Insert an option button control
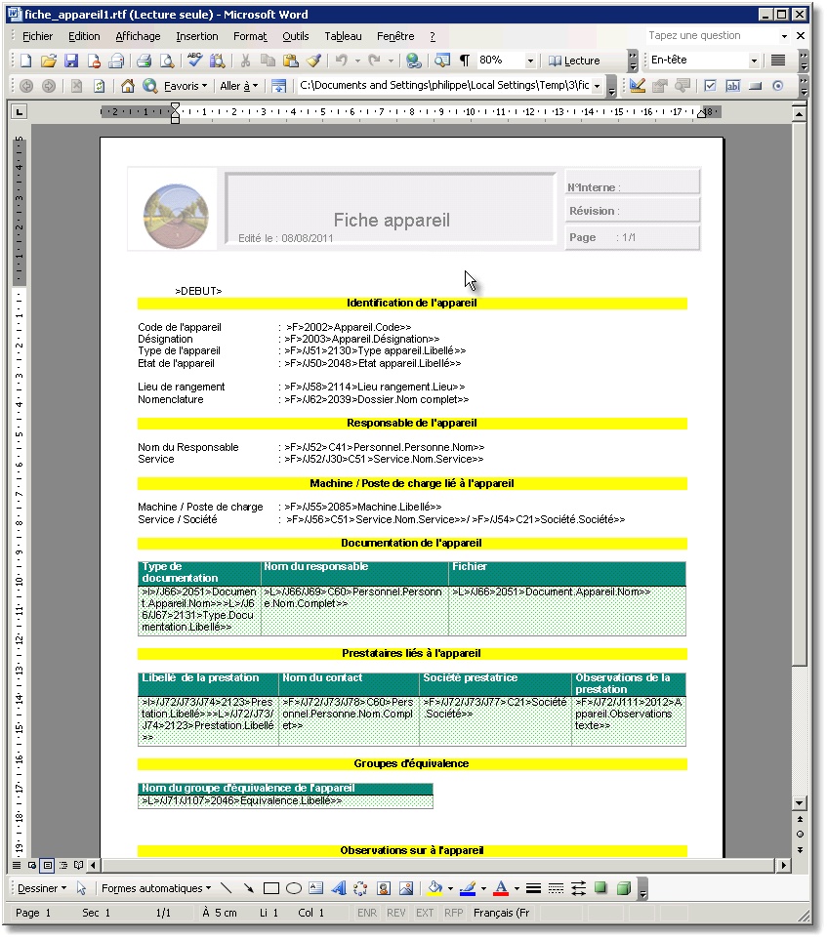This screenshot has height=939, width=827. (x=778, y=86)
